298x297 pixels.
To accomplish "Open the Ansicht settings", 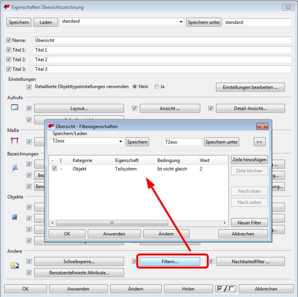I will (x=170, y=108).
